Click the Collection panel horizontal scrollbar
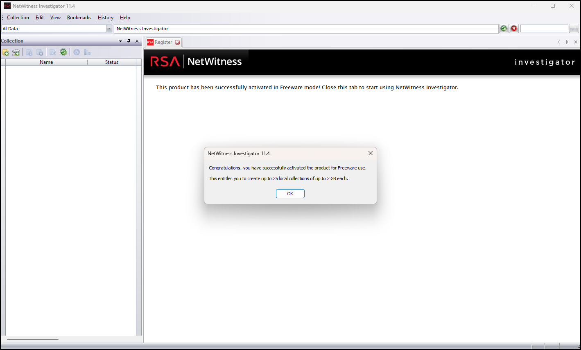 (33, 339)
